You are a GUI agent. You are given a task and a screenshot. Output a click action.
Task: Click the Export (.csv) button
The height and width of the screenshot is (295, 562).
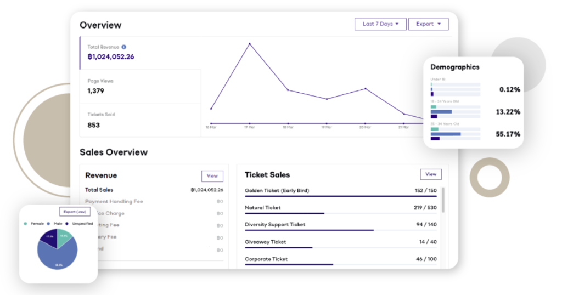coord(75,212)
